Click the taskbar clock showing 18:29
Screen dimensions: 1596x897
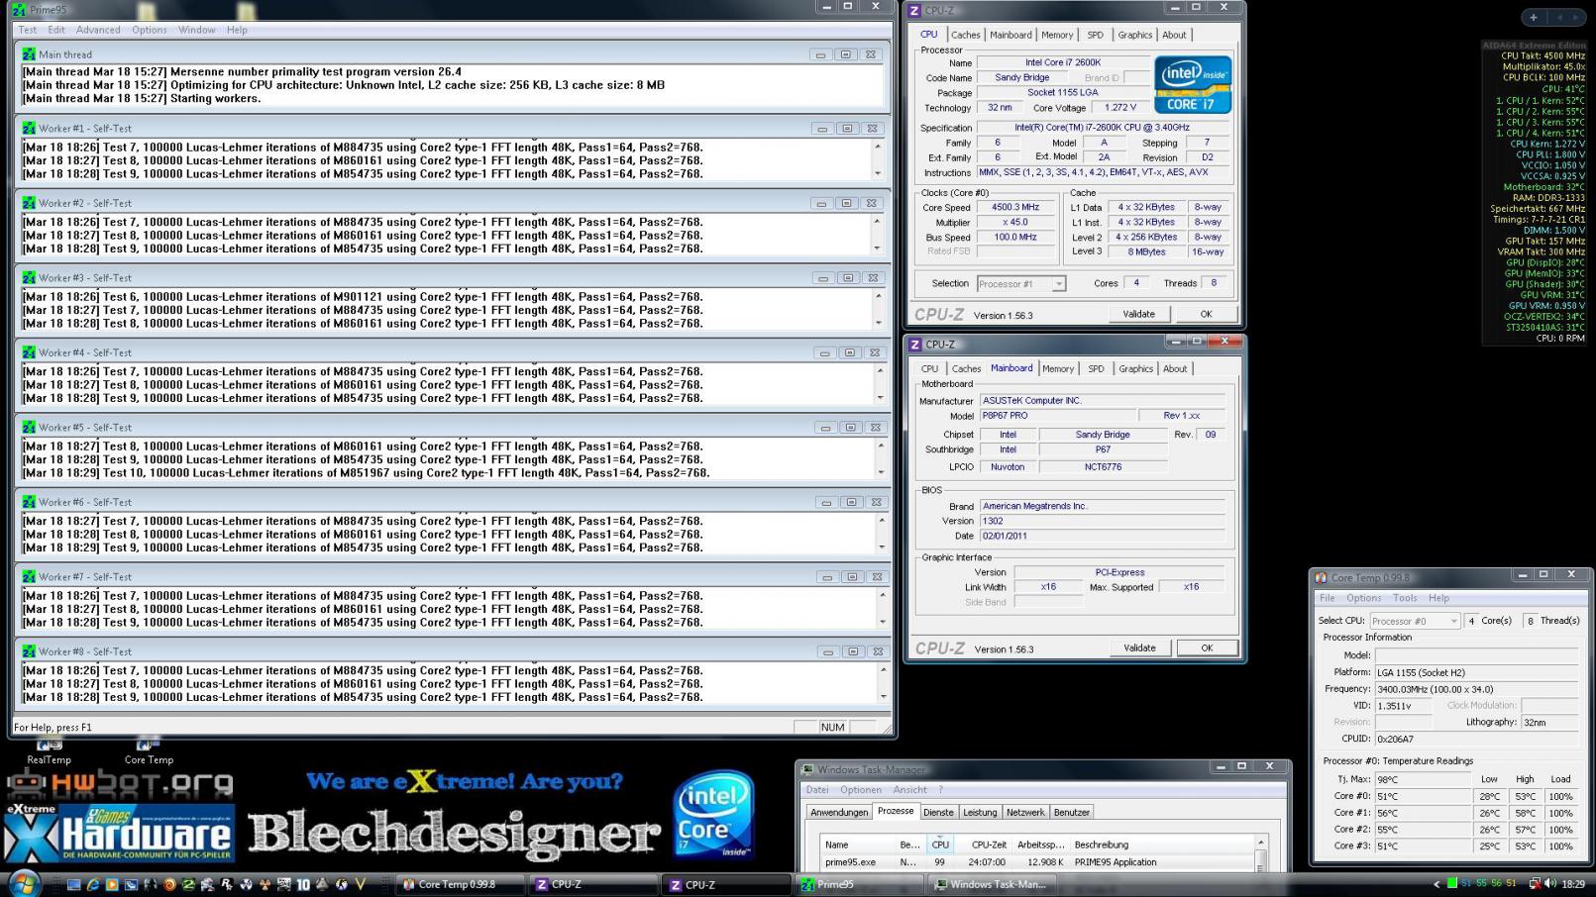[1573, 884]
